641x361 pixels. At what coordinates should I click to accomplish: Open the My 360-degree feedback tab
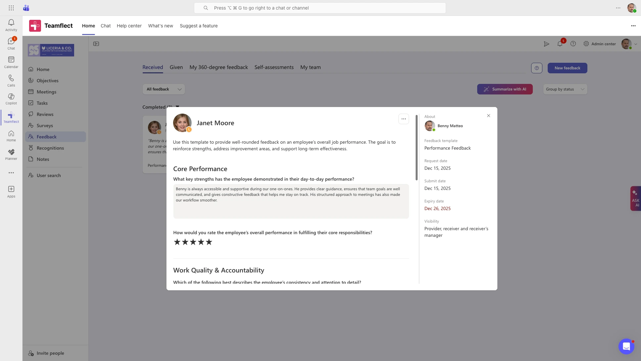(218, 67)
